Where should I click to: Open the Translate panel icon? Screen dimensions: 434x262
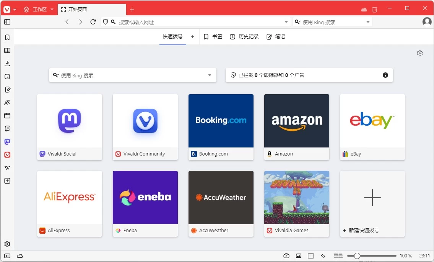pyautogui.click(x=7, y=102)
